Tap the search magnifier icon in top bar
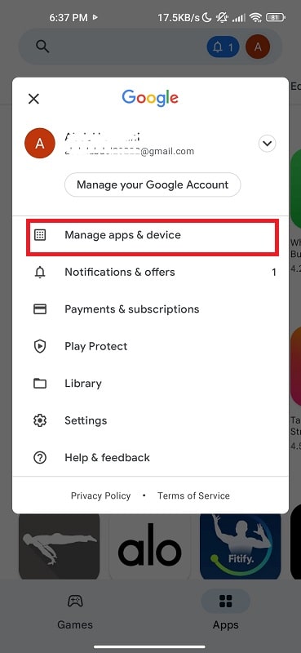This screenshot has width=301, height=653. pyautogui.click(x=42, y=47)
